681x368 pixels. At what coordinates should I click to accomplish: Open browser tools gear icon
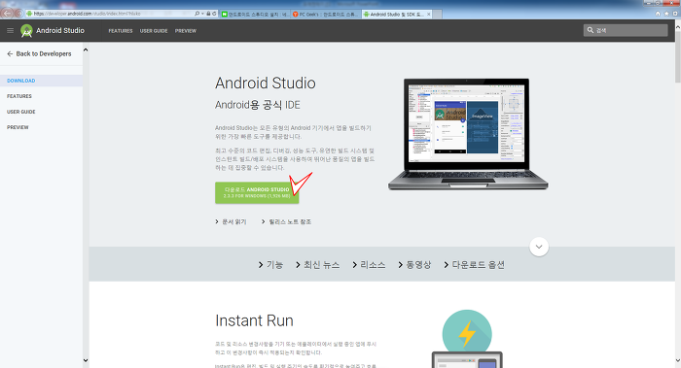click(x=675, y=14)
